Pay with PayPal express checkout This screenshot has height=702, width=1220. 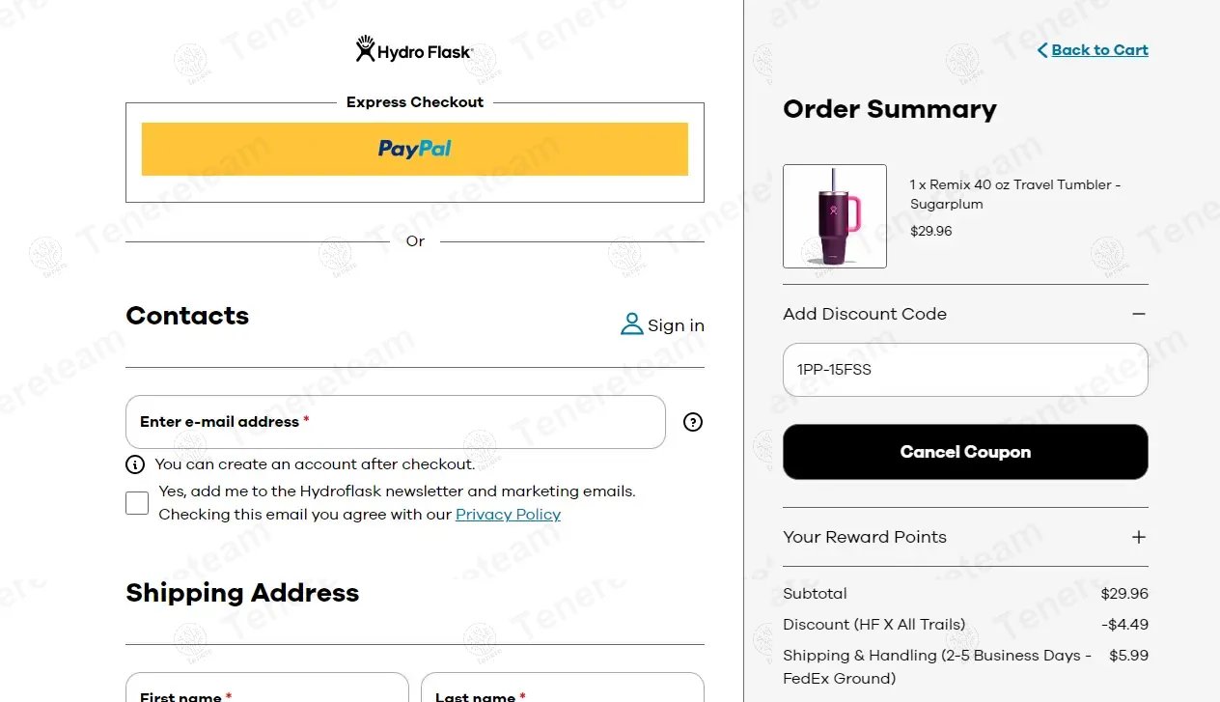(414, 149)
